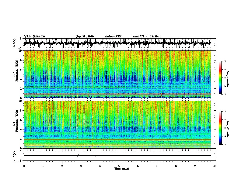The image size is (241, 186).
Task: Click the "station= ATH" header label
Action: click(113, 36)
